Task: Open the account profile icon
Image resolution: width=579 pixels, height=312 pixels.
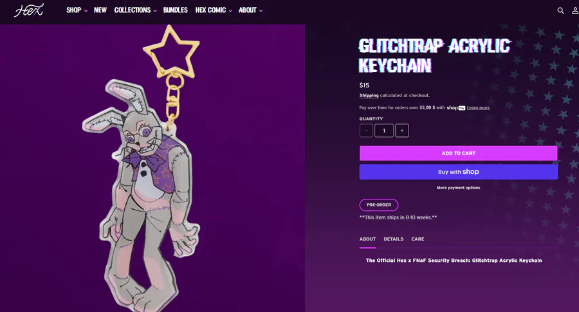Action: point(575,11)
